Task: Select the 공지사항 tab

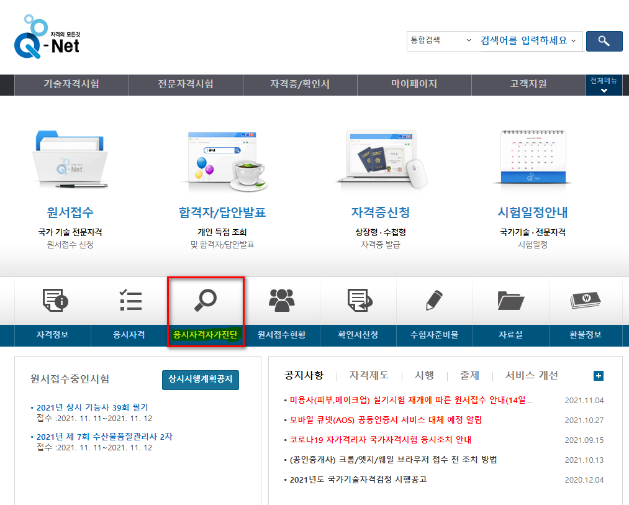Action: pos(304,375)
